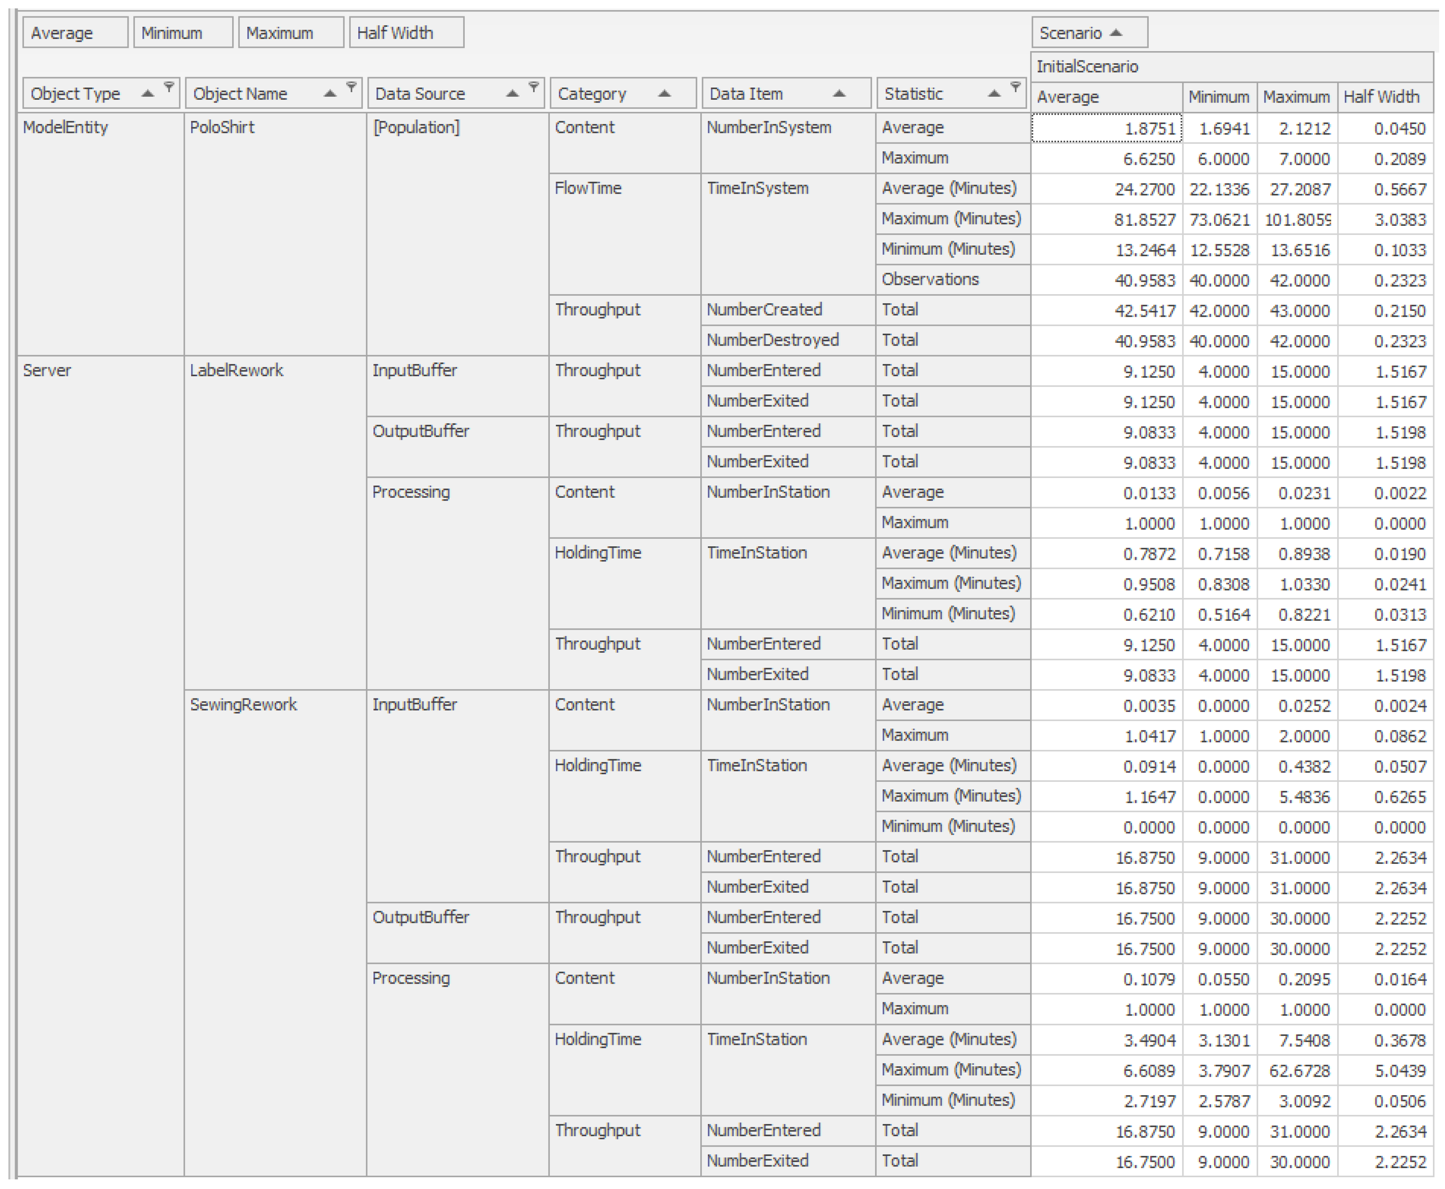Select the ModelEntity row group cell
This screenshot has width=1445, height=1189.
[x=65, y=127]
